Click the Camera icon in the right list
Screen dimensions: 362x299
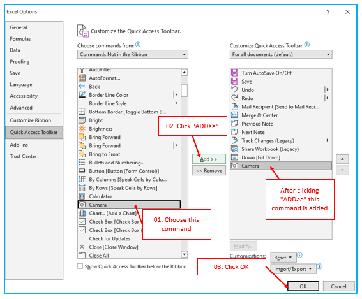tap(234, 166)
